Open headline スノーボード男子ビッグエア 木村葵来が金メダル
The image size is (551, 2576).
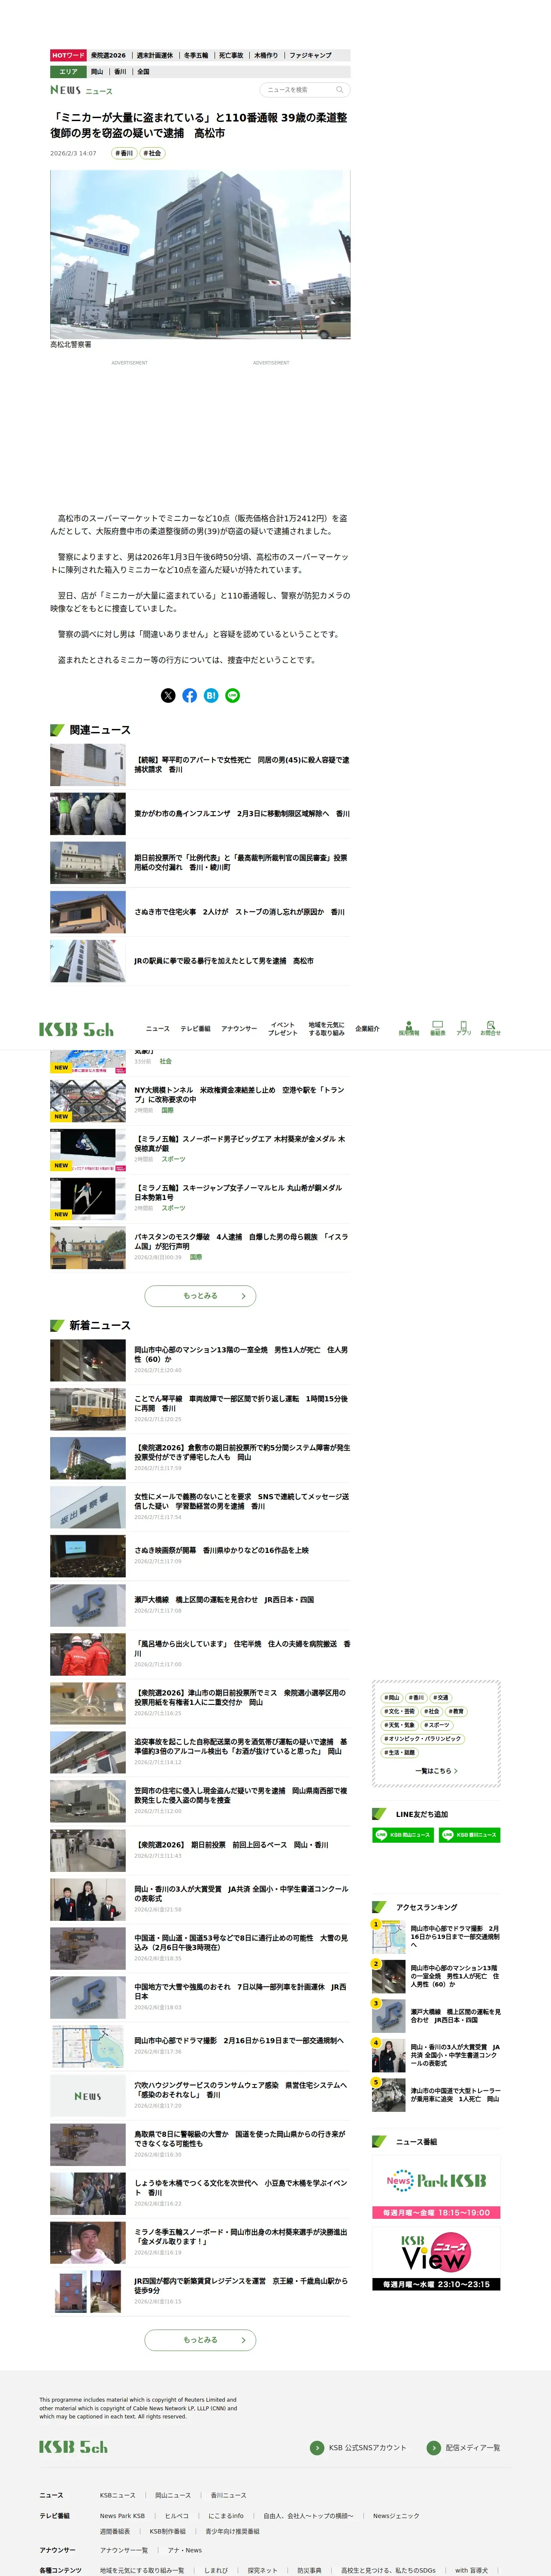pos(240,1144)
